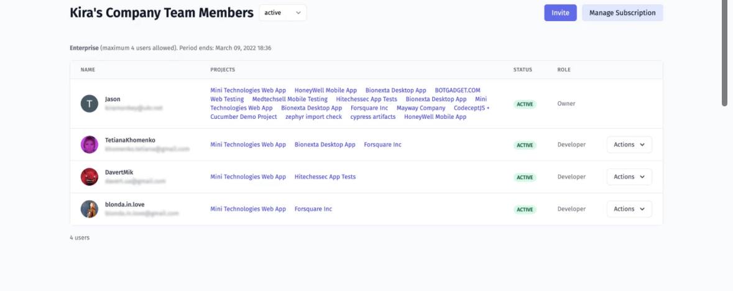Viewport: 733px width, 291px height.
Task: Click DavertMik's red avatar image
Action: pos(90,177)
